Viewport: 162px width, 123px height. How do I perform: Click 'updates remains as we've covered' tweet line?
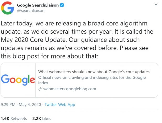(x=75, y=48)
